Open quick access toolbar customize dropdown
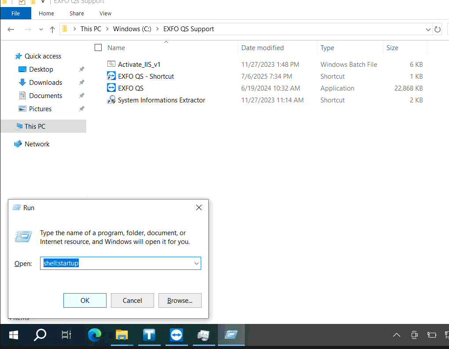 click(43, 2)
